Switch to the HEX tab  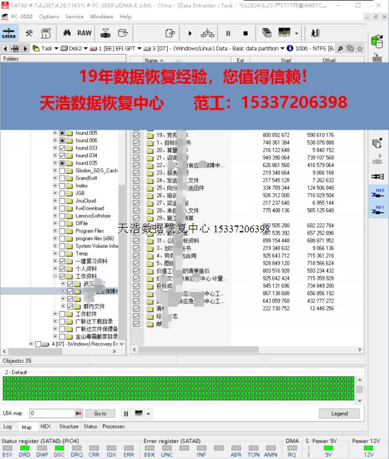45,426
